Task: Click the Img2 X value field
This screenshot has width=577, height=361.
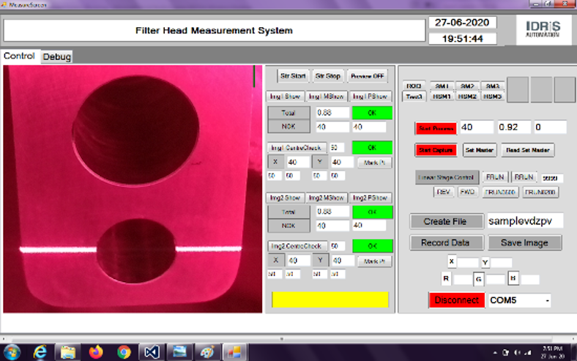Action: click(x=298, y=261)
